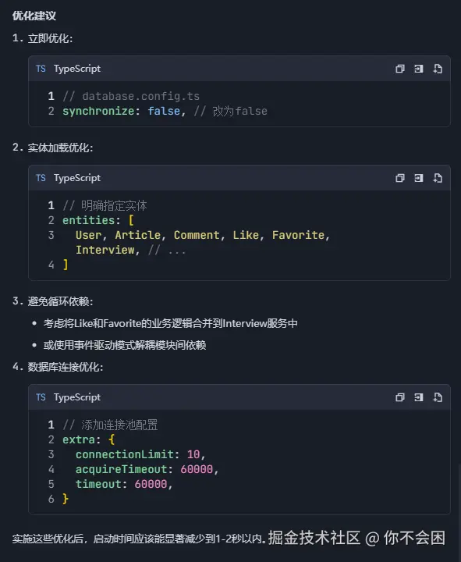
Task: Copy the database.config.ts synchronize code block
Action: [x=399, y=69]
